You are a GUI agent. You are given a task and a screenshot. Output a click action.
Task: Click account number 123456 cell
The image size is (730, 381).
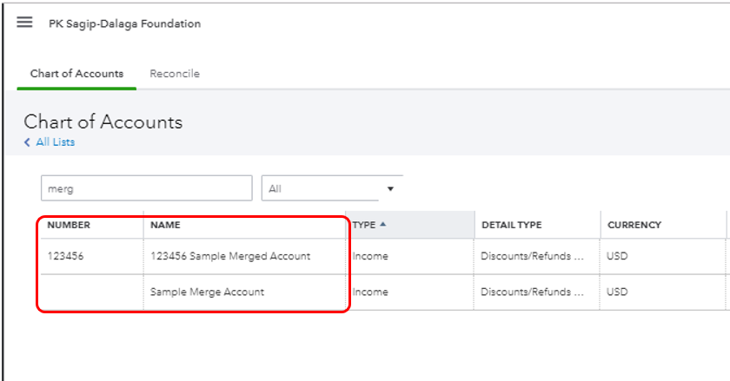pos(65,257)
